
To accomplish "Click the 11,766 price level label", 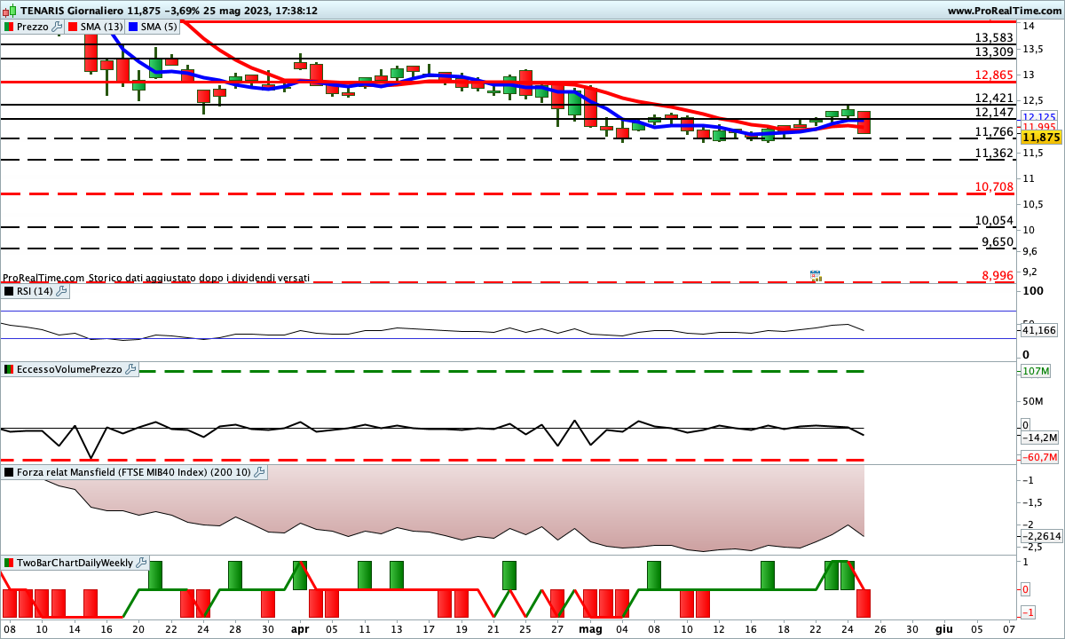I will pyautogui.click(x=994, y=132).
